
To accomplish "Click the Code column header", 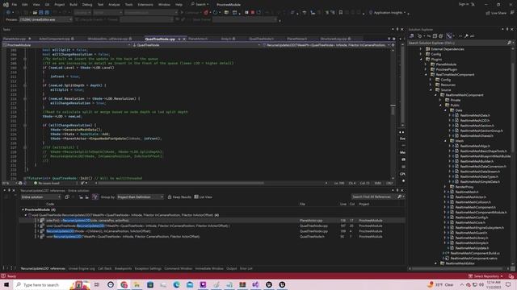I will pos(50,204).
